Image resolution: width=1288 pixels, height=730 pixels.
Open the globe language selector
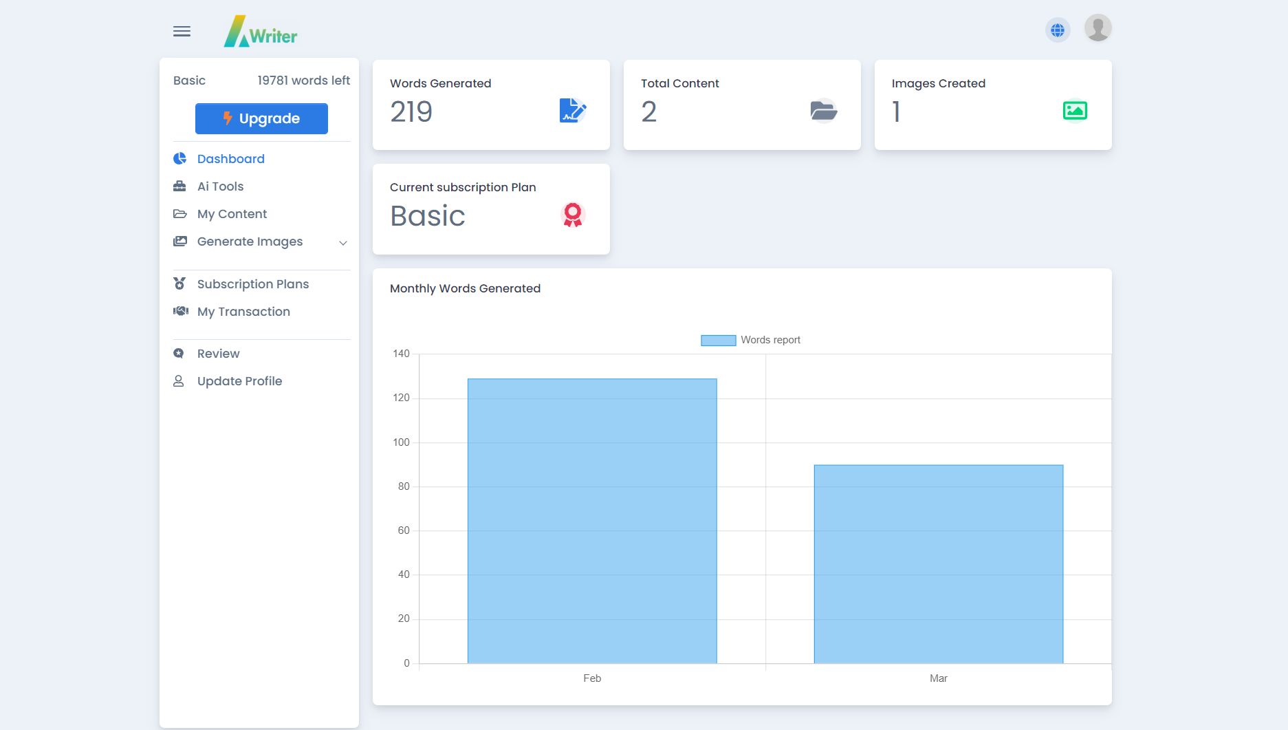(x=1058, y=30)
